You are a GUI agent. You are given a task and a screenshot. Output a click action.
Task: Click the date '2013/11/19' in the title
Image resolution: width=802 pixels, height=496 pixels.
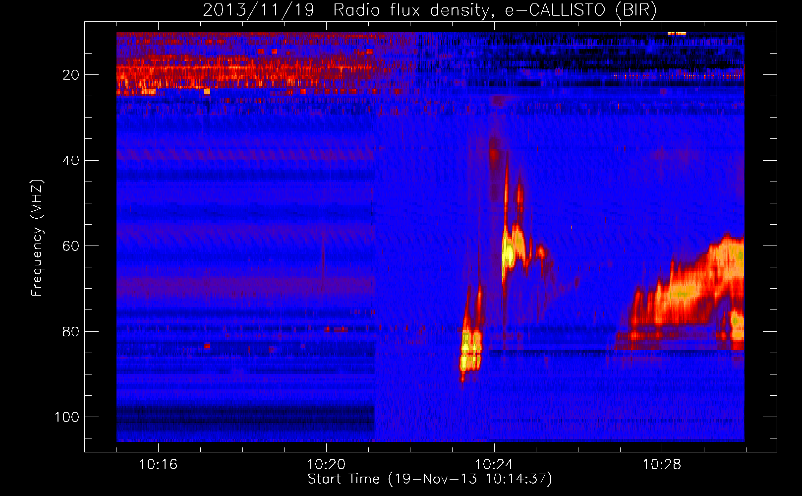pos(258,10)
